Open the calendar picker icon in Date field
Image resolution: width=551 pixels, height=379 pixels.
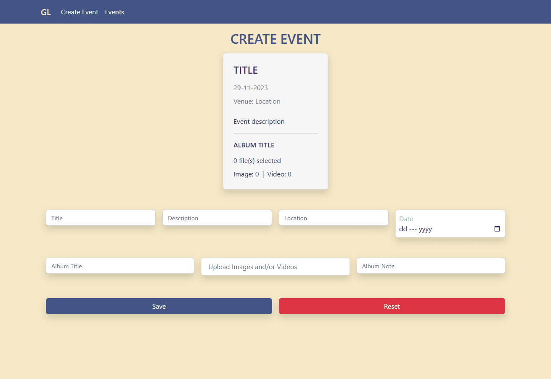497,229
